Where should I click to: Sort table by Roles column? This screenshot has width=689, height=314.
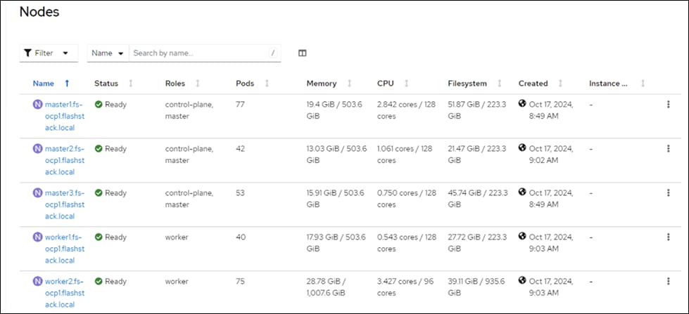pos(182,84)
